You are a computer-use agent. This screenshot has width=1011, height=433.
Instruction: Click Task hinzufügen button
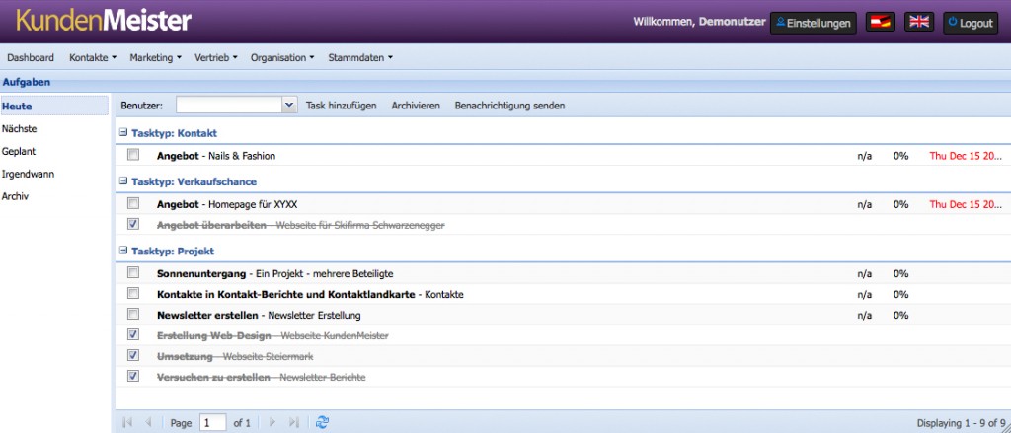point(341,105)
